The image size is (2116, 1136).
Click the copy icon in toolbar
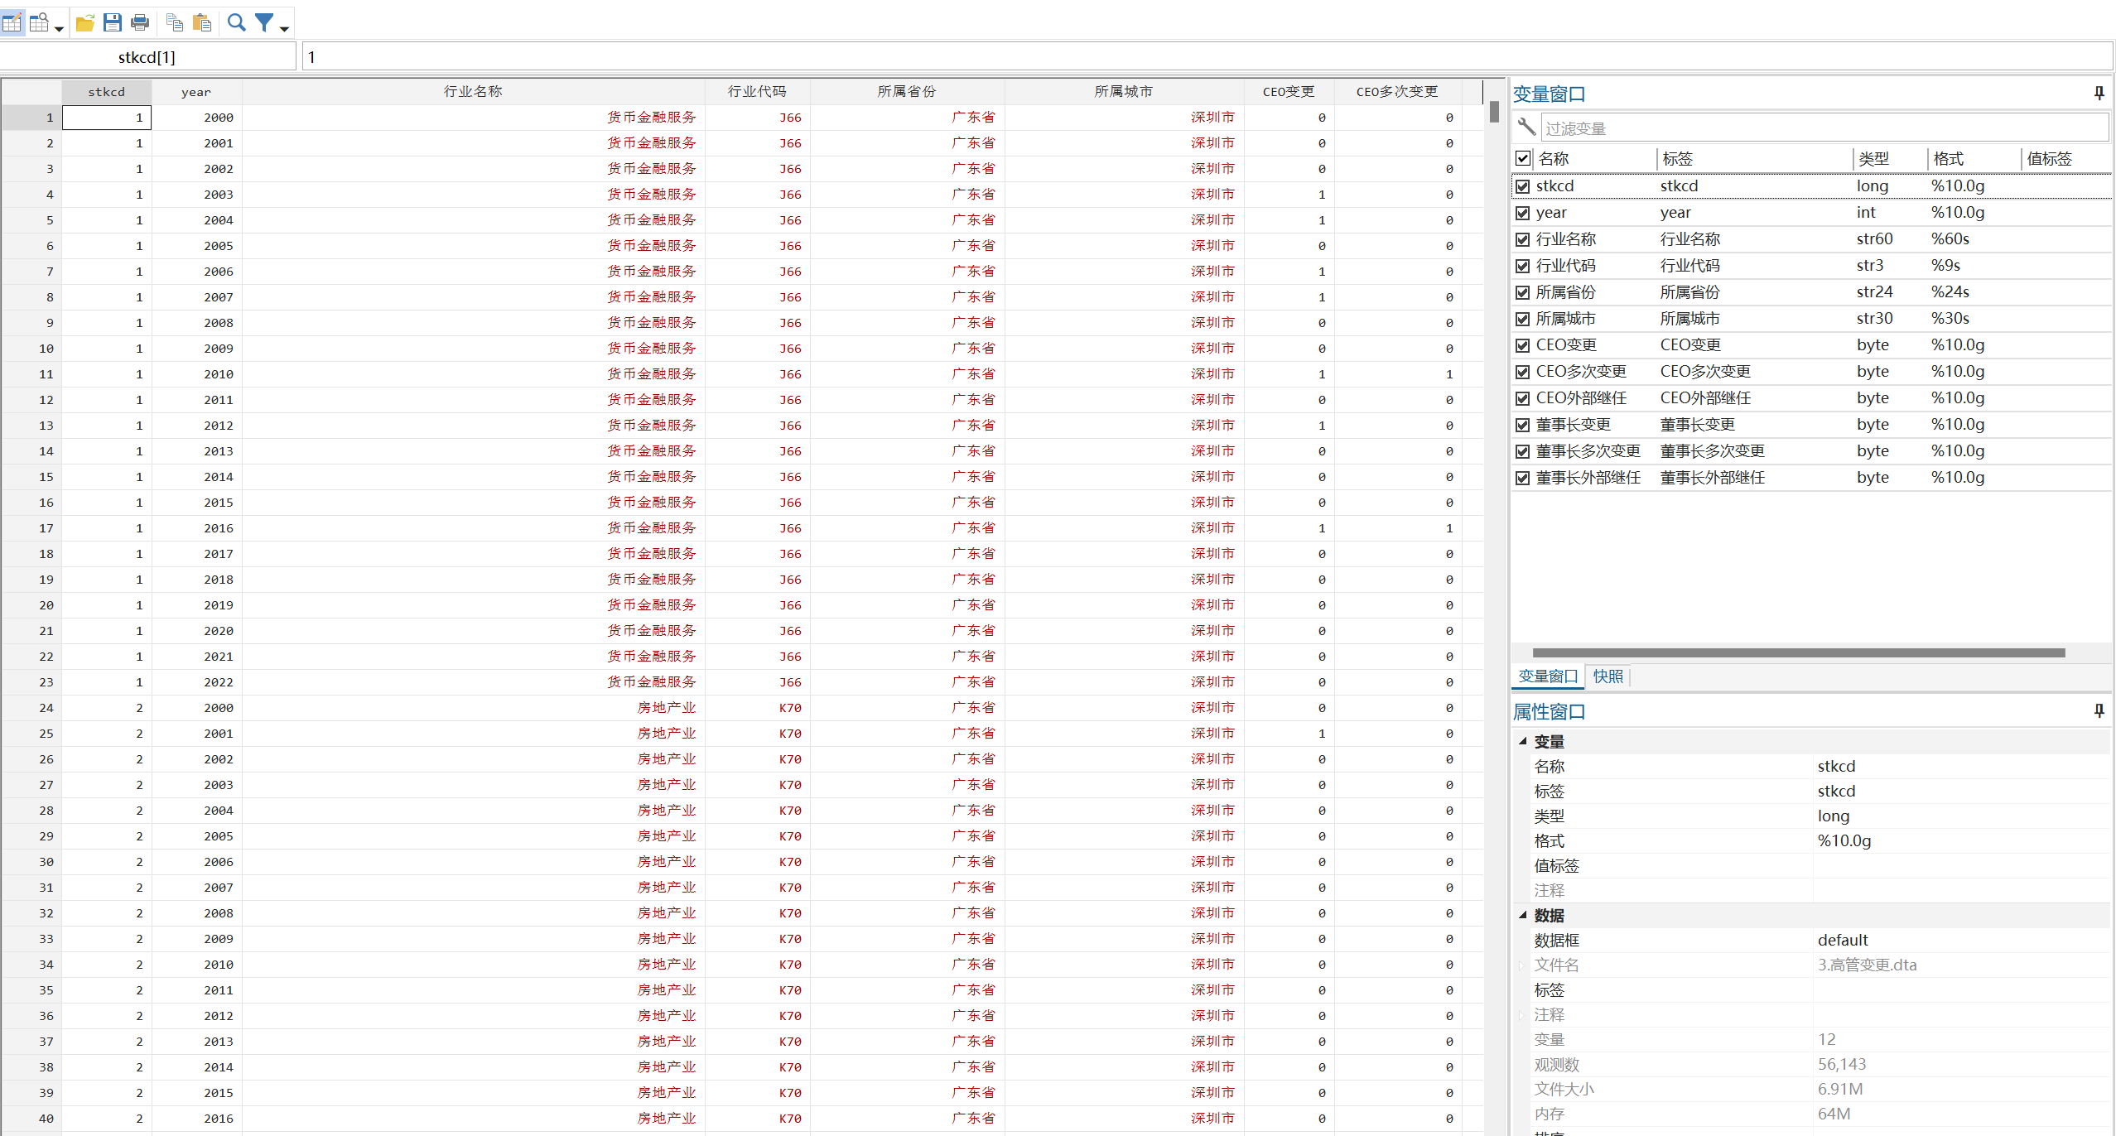(174, 22)
